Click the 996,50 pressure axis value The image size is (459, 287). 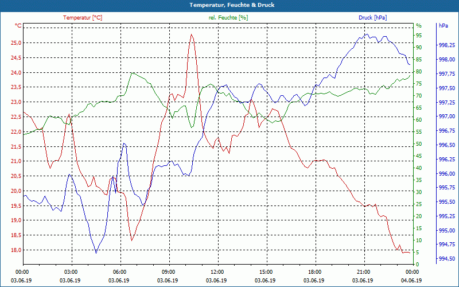coord(447,145)
